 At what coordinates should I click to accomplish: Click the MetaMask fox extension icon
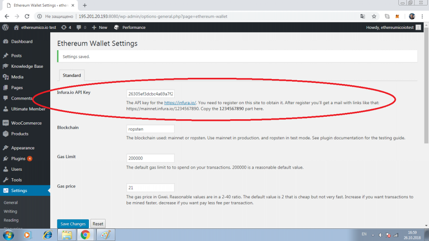point(397,16)
